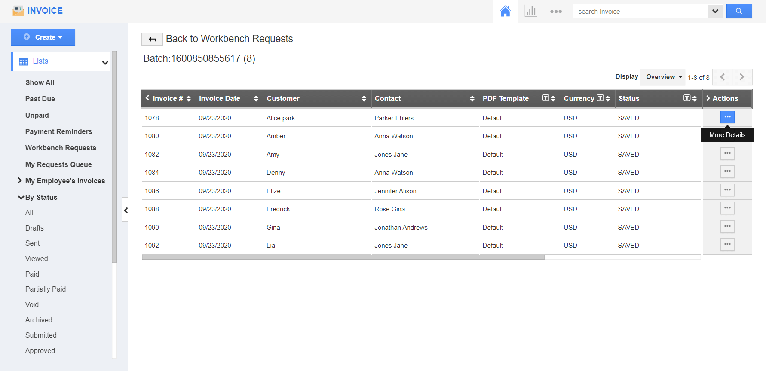Open More Details for invoice 1088
Screen dimensions: 766x371
pyautogui.click(x=727, y=208)
